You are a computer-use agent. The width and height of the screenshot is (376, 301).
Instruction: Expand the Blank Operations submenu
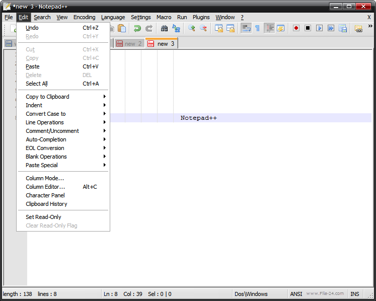(63, 157)
